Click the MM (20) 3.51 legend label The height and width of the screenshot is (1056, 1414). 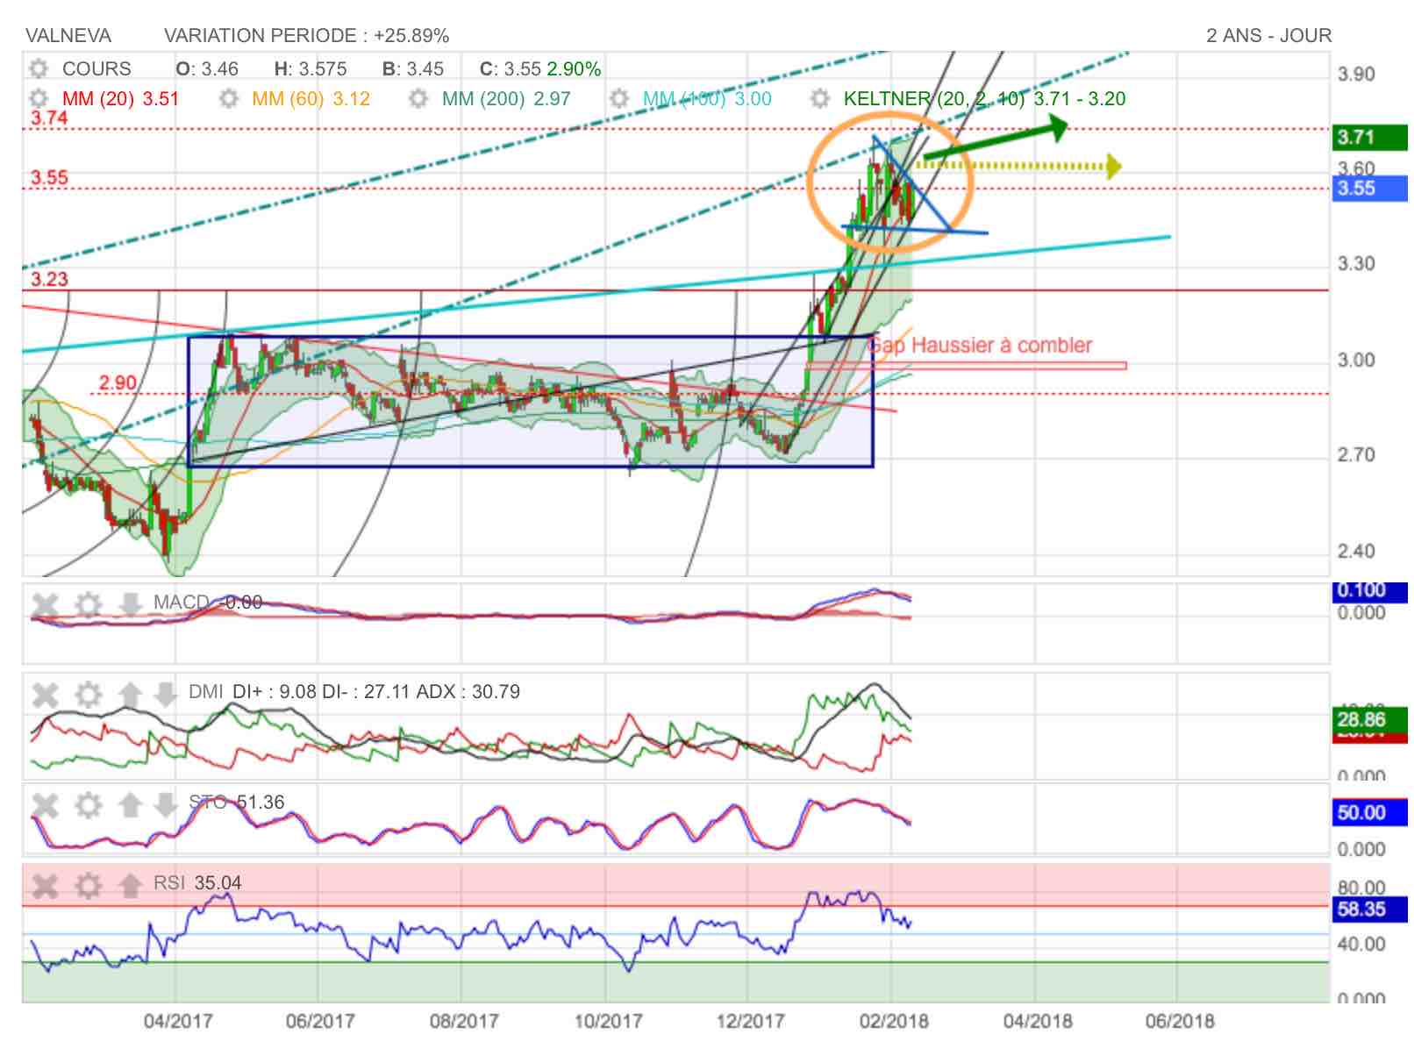point(120,98)
